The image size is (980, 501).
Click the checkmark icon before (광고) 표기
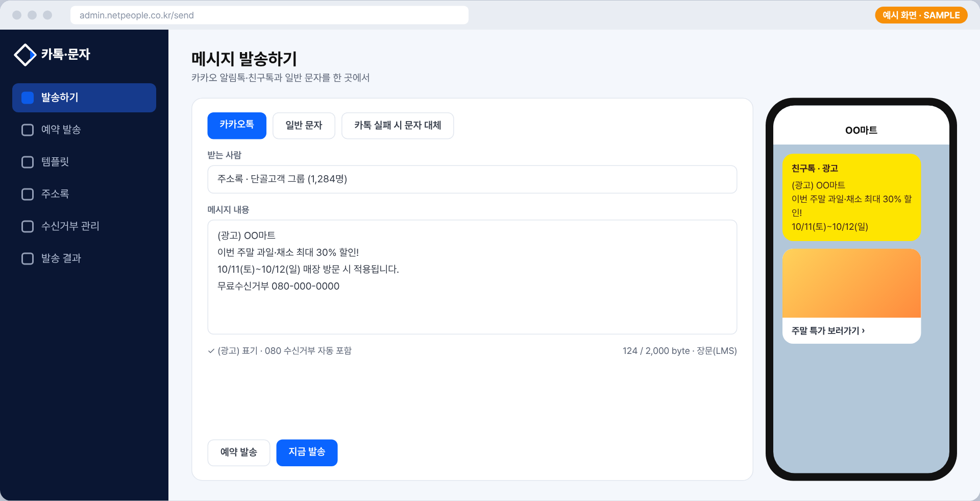[211, 351]
